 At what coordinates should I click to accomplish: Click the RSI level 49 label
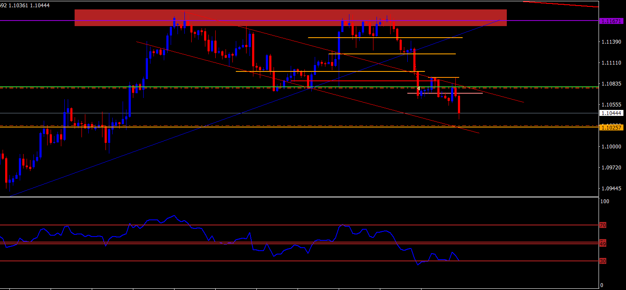click(x=603, y=244)
